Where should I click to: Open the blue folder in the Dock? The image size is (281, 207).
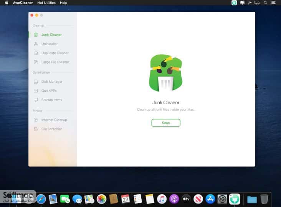tap(252, 199)
